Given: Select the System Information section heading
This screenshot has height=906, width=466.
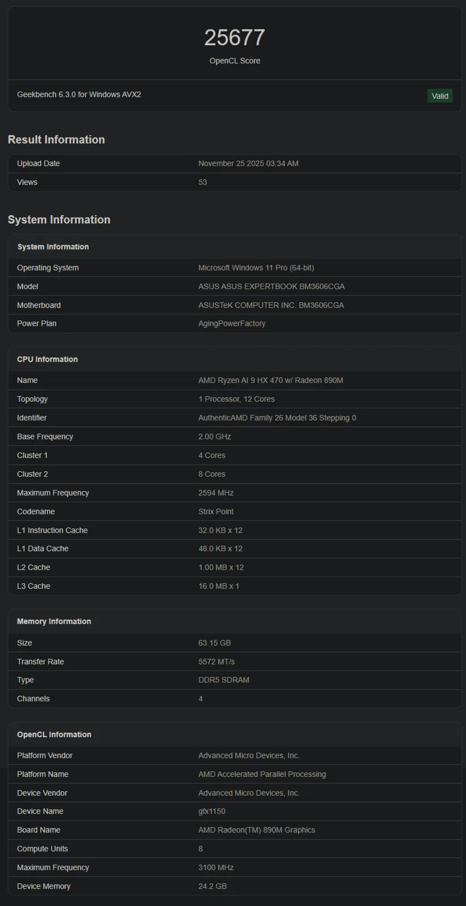Looking at the screenshot, I should pos(59,220).
